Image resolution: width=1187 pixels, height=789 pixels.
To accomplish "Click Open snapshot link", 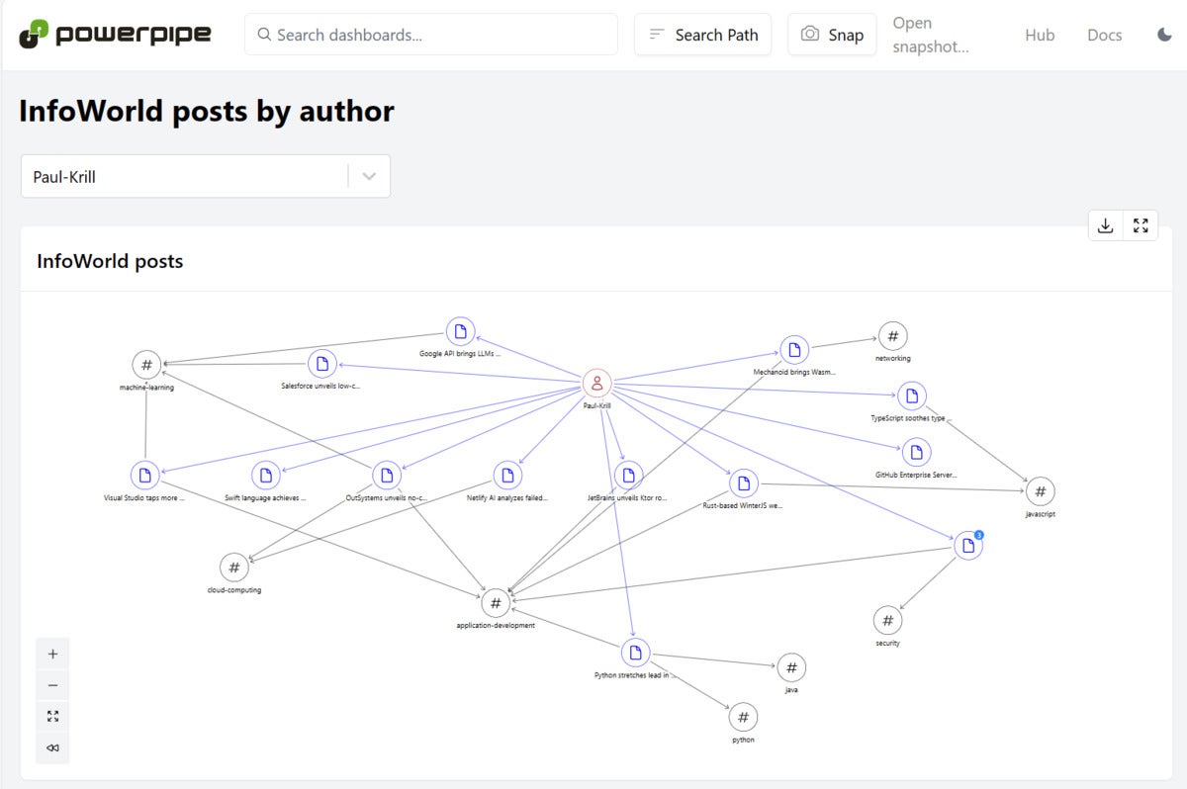I will pyautogui.click(x=930, y=35).
